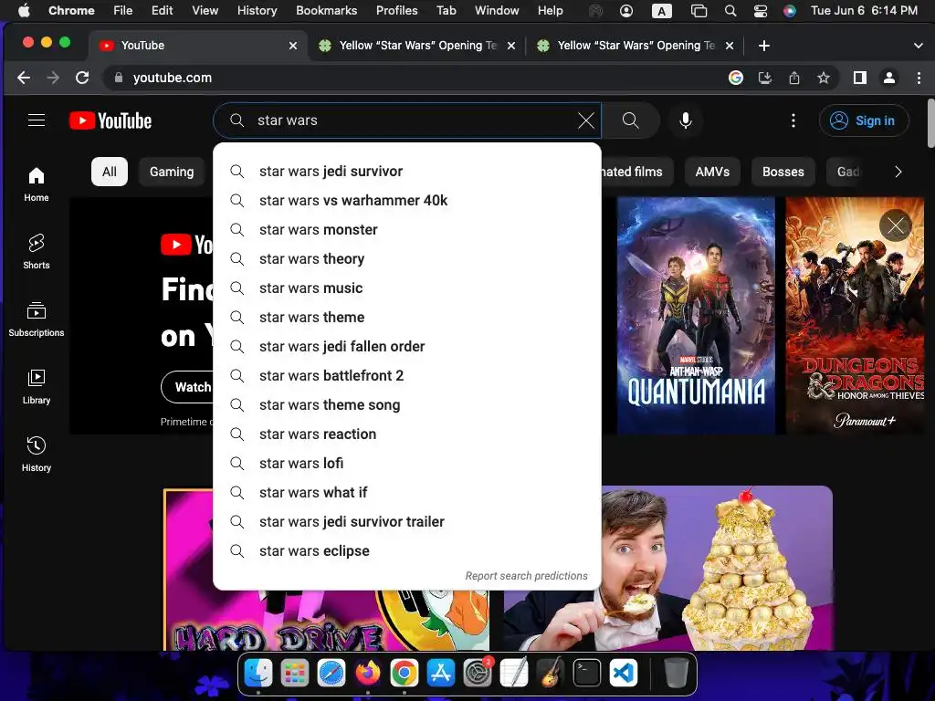This screenshot has height=701, width=935.
Task: Open Quantumania movie poster
Action: tap(696, 315)
